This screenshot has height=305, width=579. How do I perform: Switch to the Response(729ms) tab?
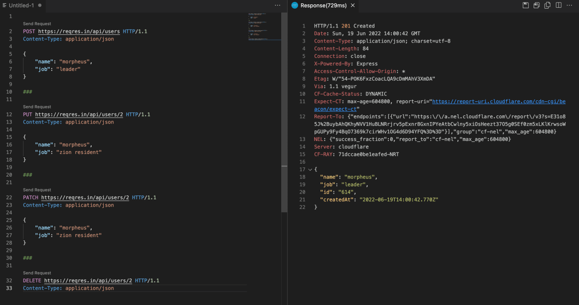click(x=324, y=5)
